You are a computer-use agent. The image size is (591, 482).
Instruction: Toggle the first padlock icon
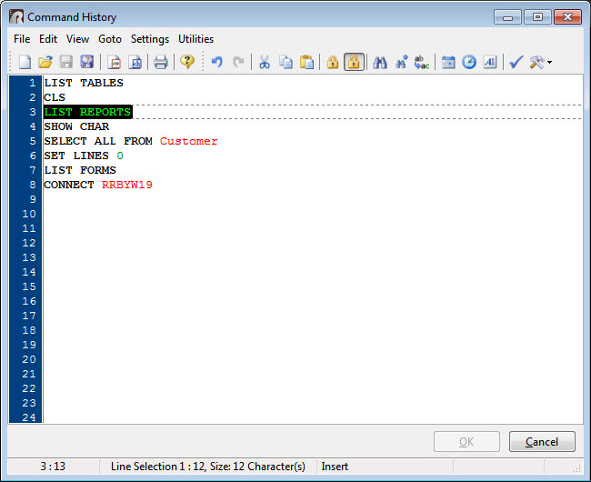pos(333,62)
